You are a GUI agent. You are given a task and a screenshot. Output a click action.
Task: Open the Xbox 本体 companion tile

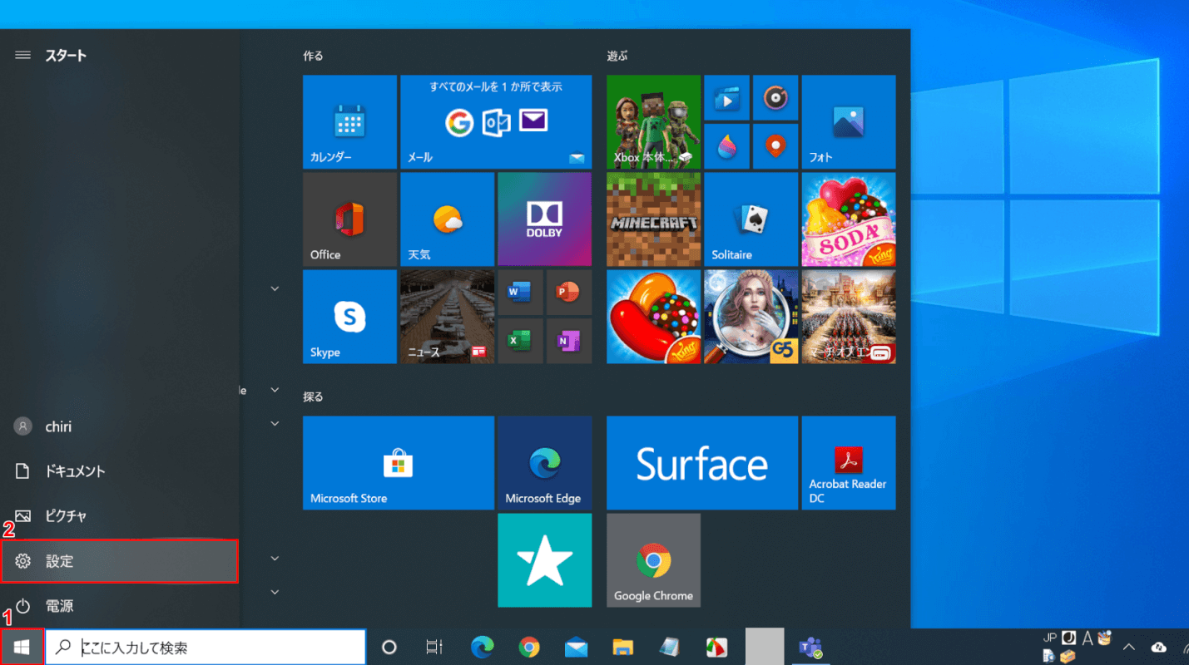pyautogui.click(x=653, y=121)
